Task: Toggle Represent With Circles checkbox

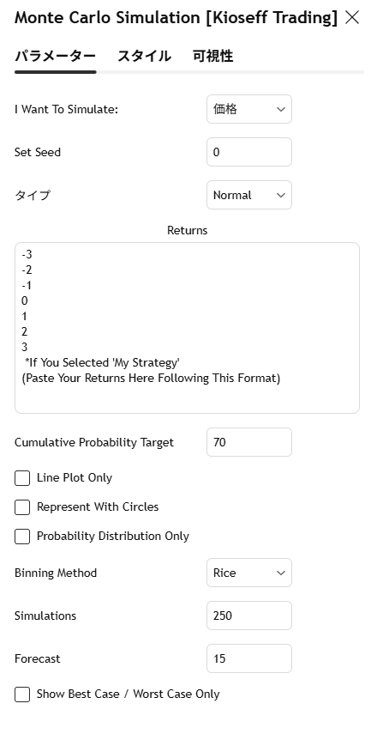Action: 22,507
